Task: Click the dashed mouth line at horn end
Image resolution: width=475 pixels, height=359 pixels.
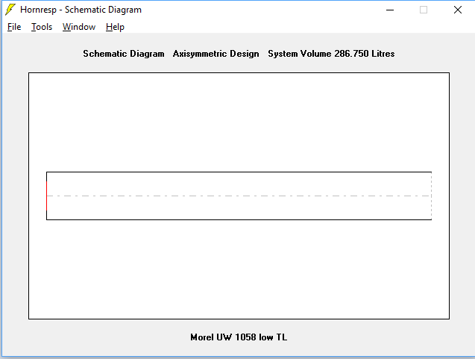Action: point(431,196)
